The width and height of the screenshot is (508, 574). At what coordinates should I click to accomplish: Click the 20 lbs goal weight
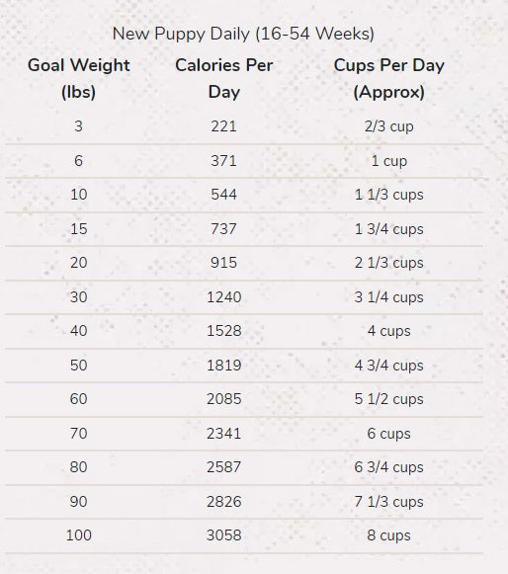pos(79,263)
